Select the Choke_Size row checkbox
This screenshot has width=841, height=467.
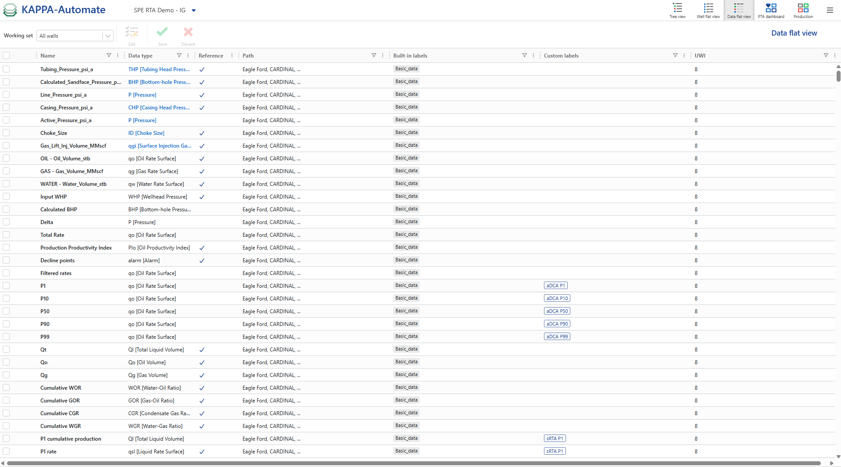coord(6,133)
